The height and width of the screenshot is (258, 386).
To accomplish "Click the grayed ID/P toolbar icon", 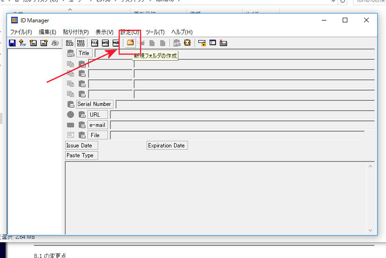I will [176, 43].
